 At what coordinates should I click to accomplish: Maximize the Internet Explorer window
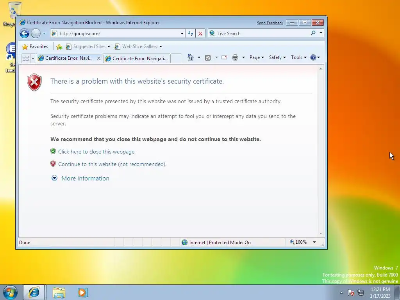[305, 23]
